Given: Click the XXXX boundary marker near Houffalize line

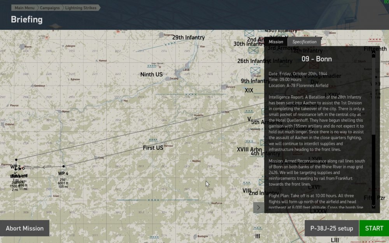Looking at the screenshot, I should point(153,200).
